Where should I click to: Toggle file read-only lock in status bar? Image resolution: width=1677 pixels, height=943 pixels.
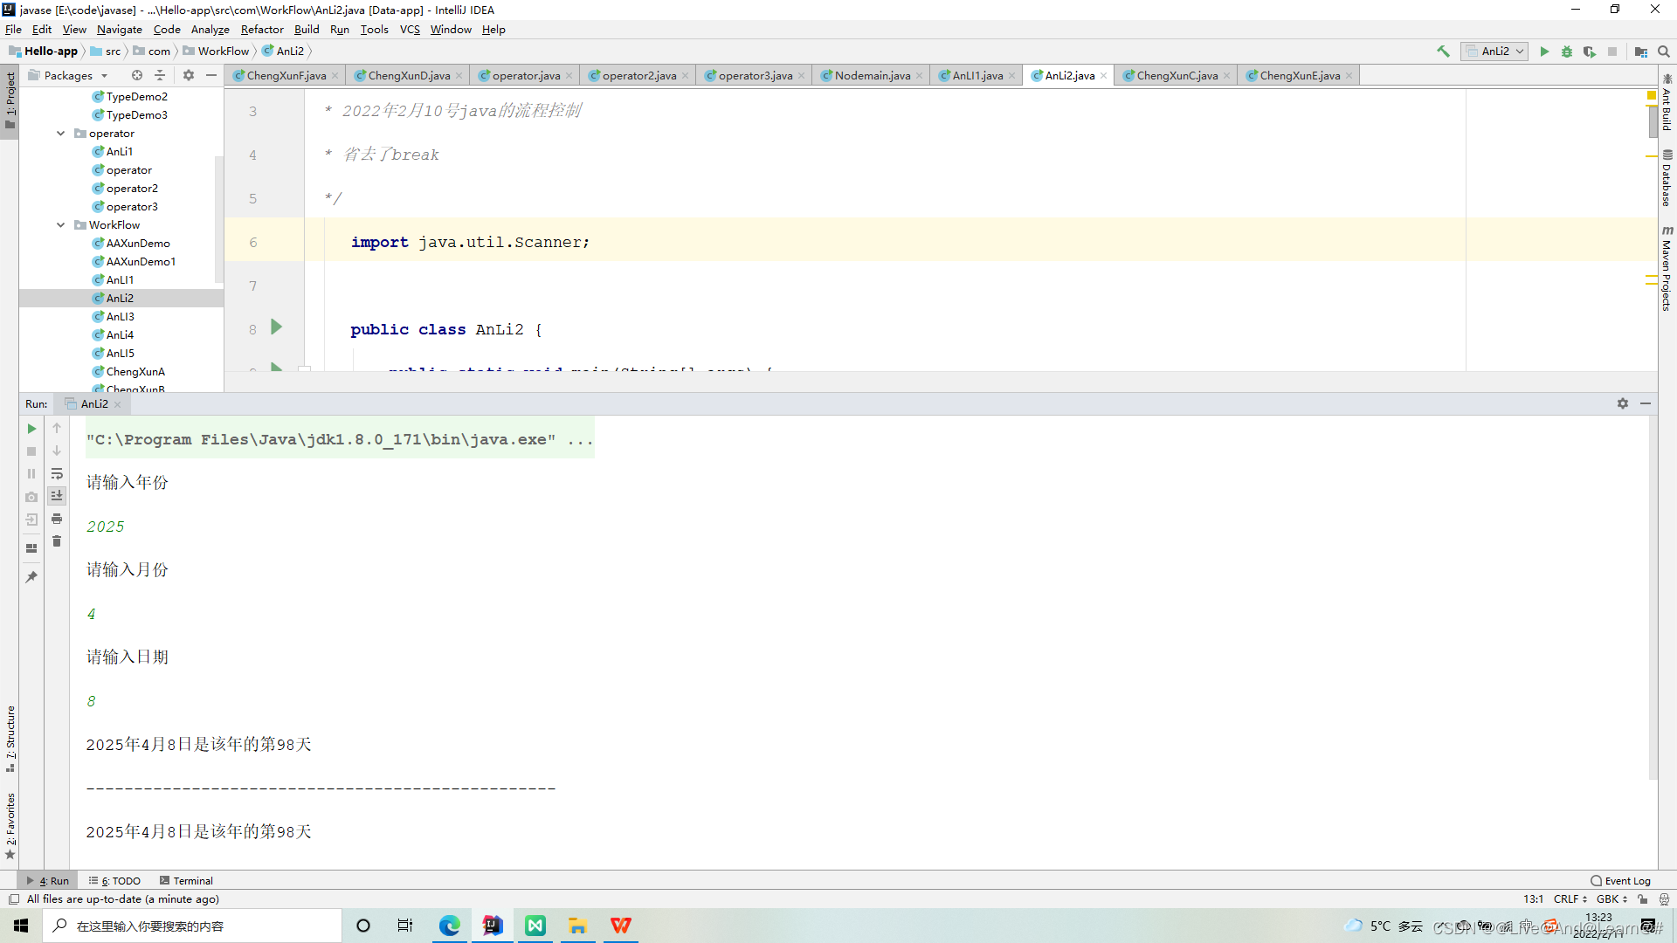tap(1643, 899)
